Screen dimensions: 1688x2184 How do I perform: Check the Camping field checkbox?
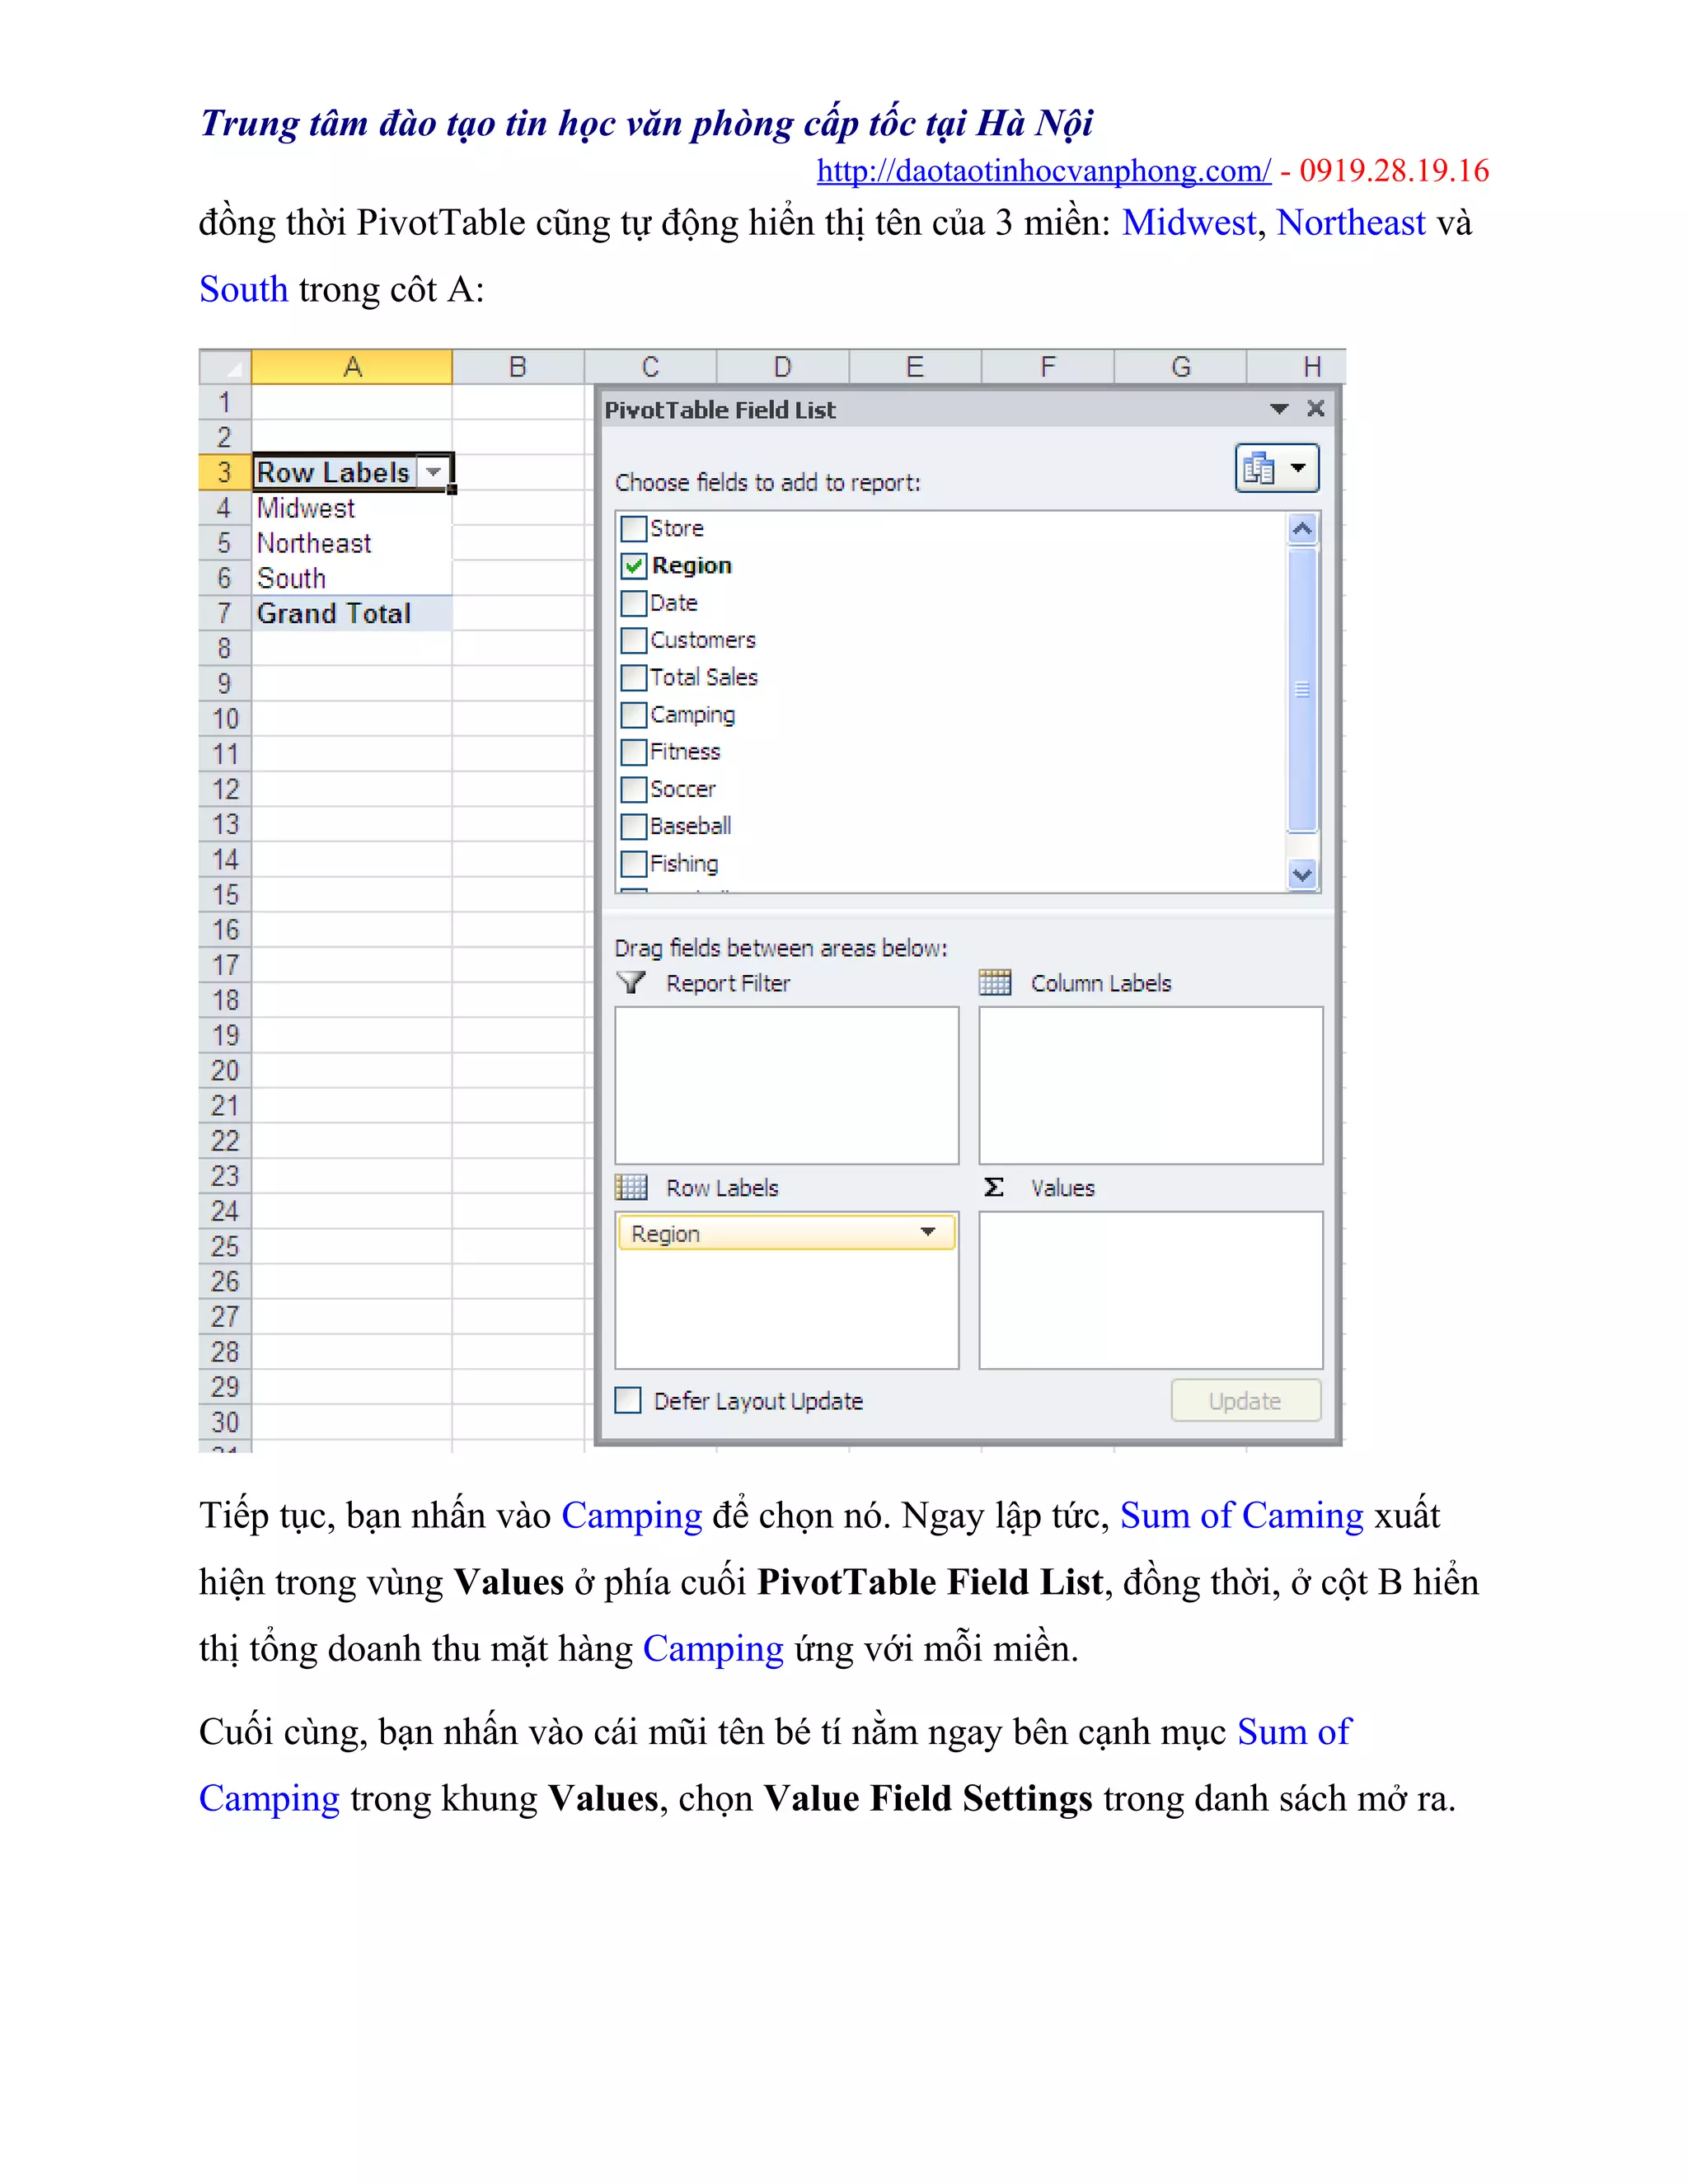click(634, 715)
